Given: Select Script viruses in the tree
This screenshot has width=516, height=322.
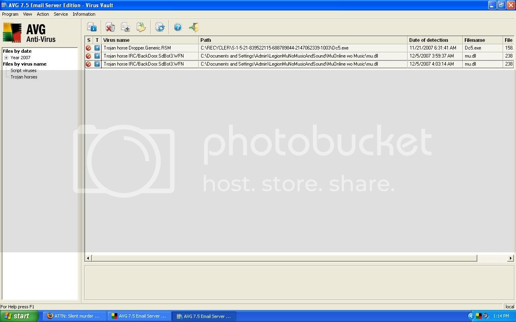Looking at the screenshot, I should point(23,70).
